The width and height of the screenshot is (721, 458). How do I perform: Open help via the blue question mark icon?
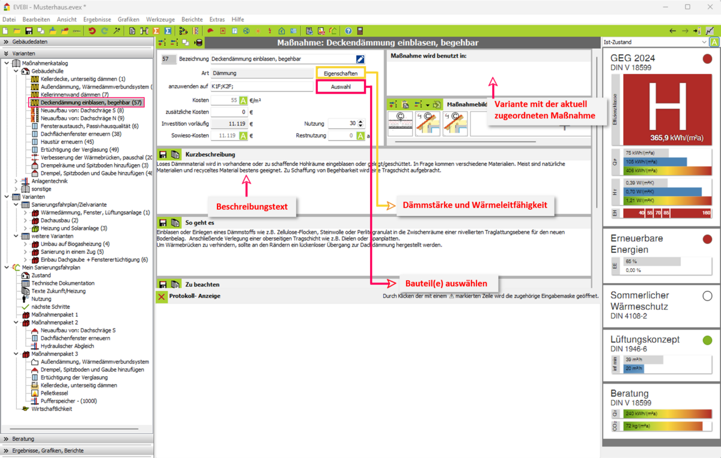[x=348, y=31]
